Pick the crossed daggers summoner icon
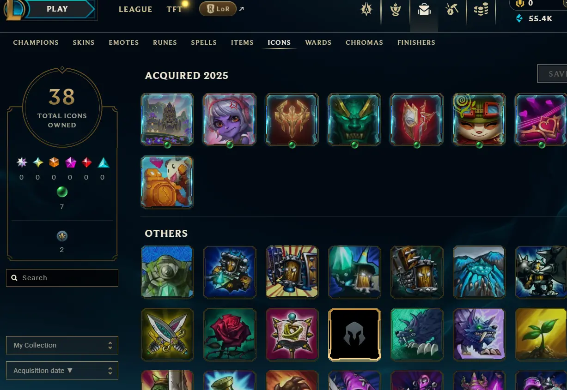The height and width of the screenshot is (390, 567). [167, 335]
